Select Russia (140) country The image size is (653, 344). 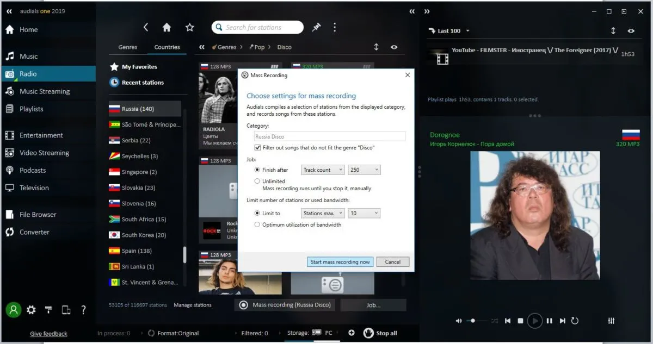pos(145,109)
